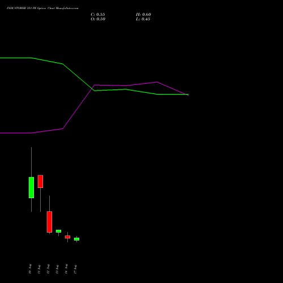Click the purple indicator line
283x283 pixels.
pyautogui.click(x=79, y=107)
